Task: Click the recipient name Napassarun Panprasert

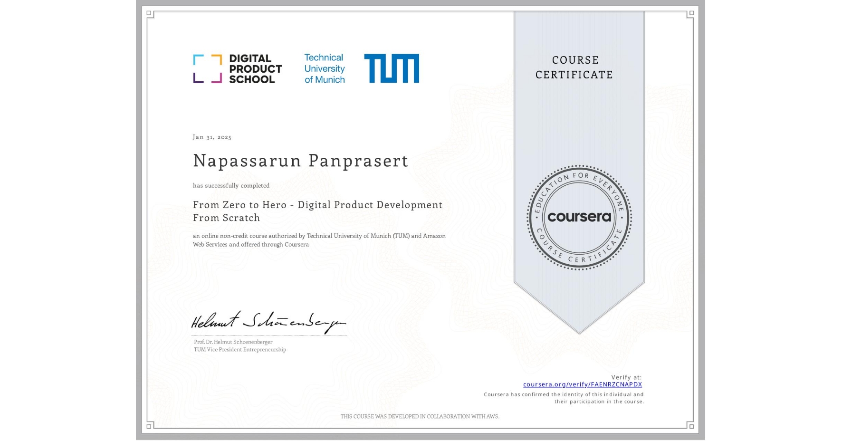Action: click(x=300, y=162)
